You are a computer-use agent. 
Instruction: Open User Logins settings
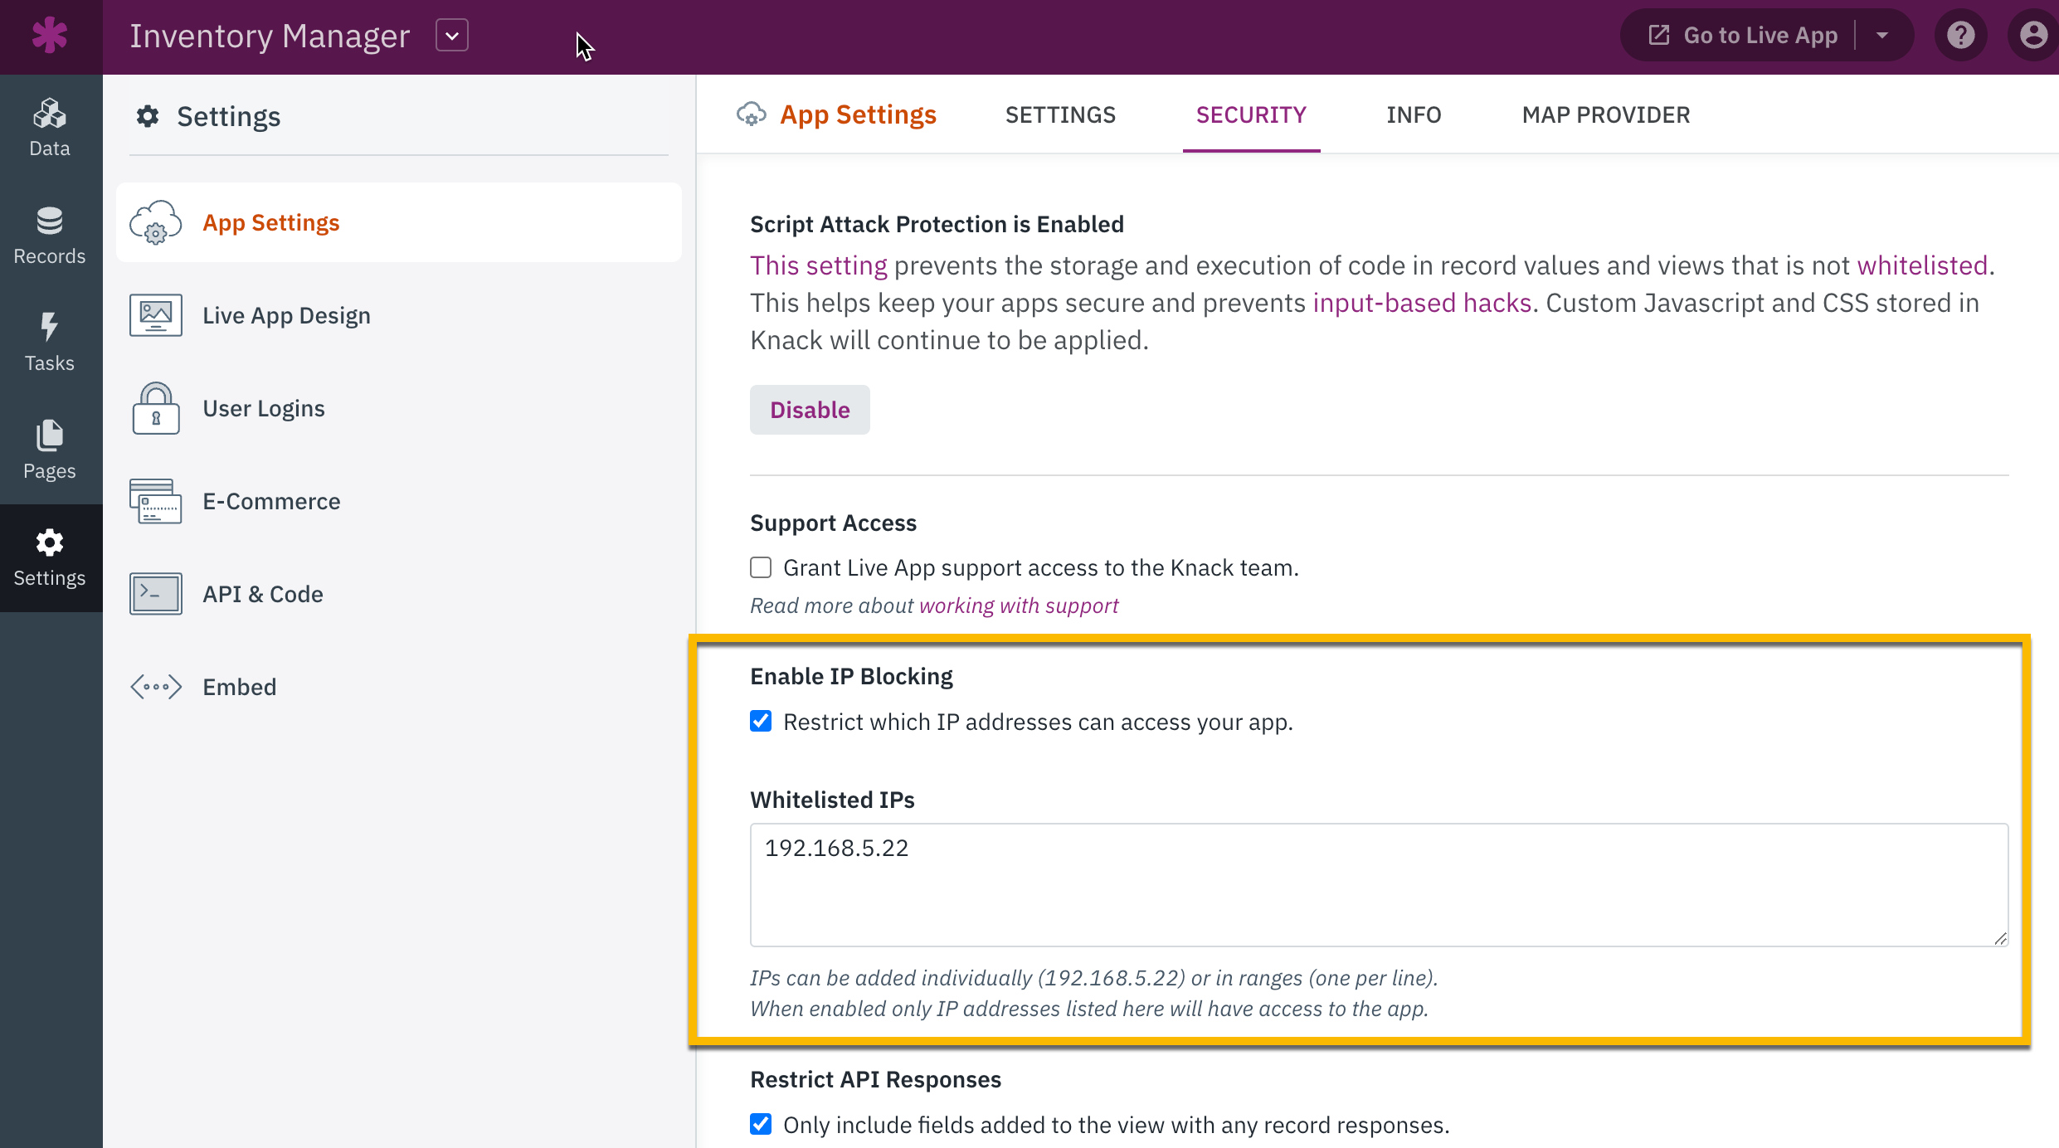click(x=399, y=408)
